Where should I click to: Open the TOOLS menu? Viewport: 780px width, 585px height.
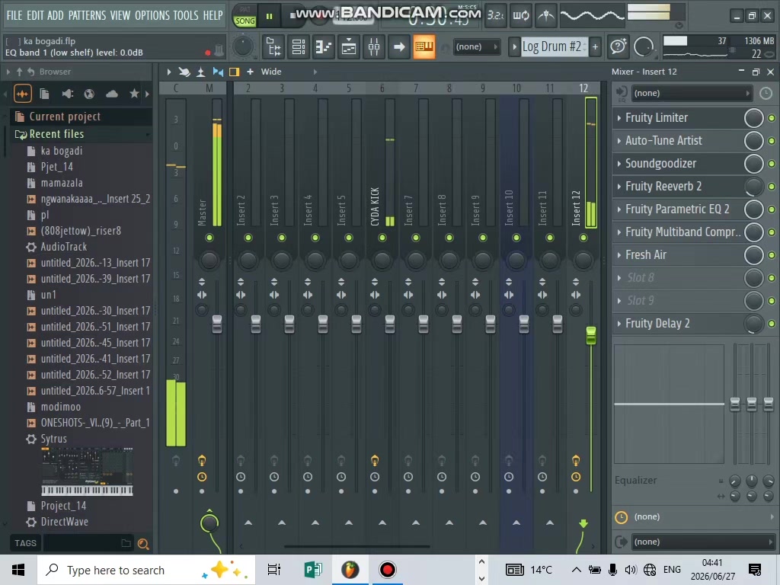[x=186, y=15]
